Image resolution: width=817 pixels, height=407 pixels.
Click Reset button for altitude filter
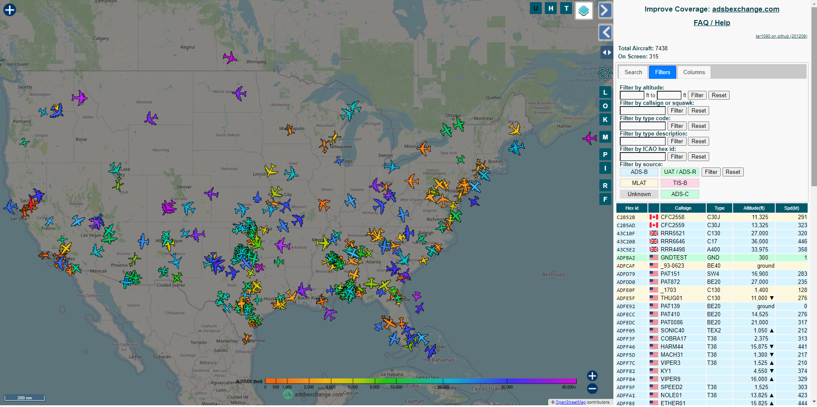coord(719,95)
